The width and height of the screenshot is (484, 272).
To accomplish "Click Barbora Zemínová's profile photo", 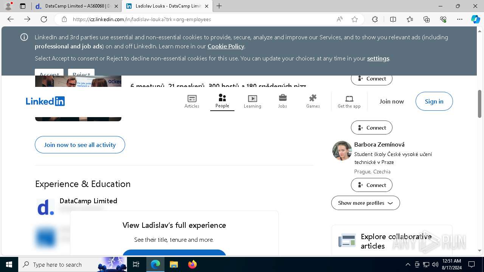I will pyautogui.click(x=342, y=151).
